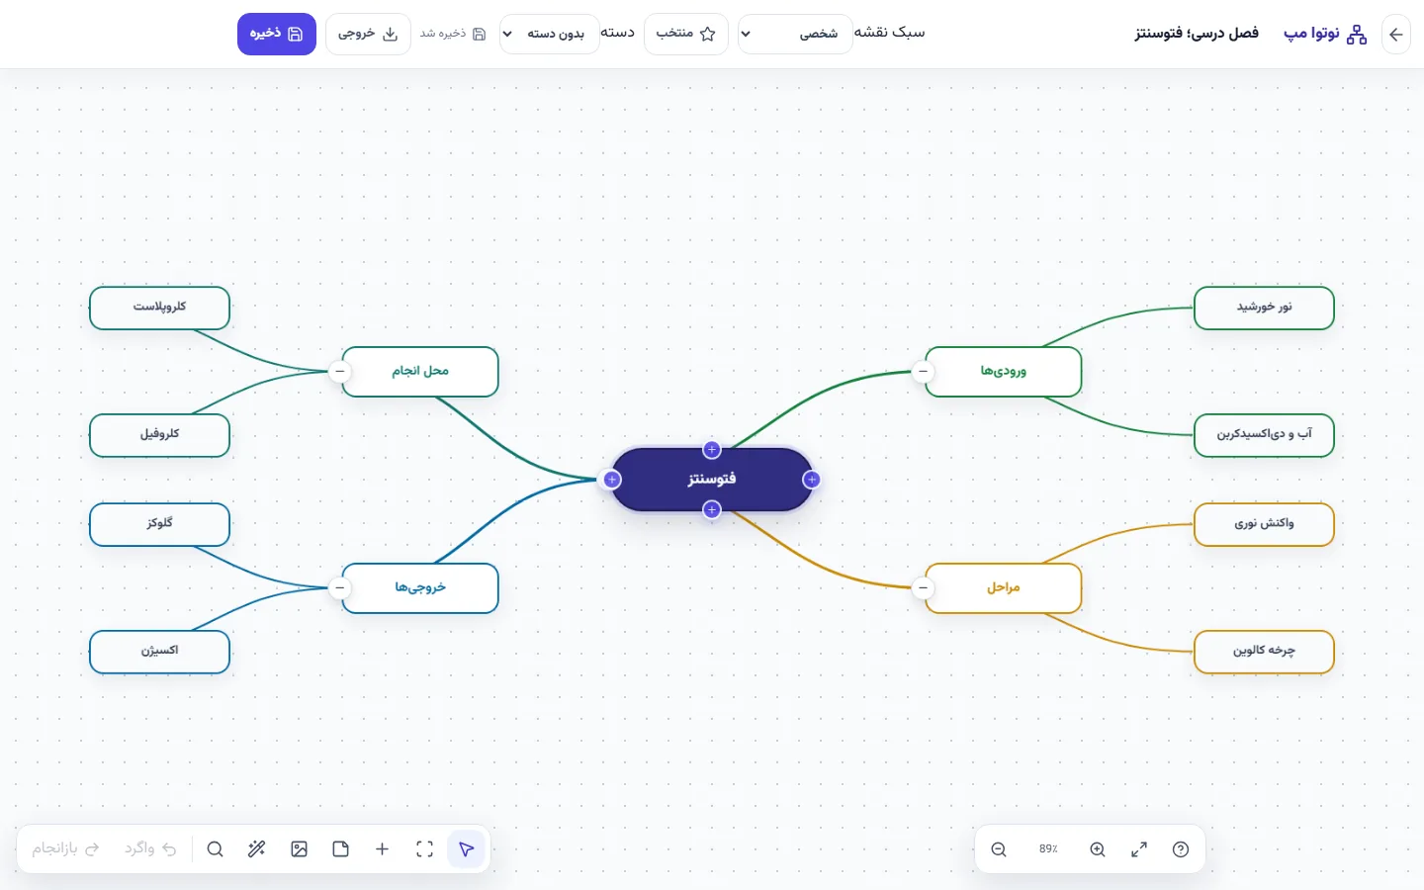Select the واکنش نوری node

(1265, 524)
